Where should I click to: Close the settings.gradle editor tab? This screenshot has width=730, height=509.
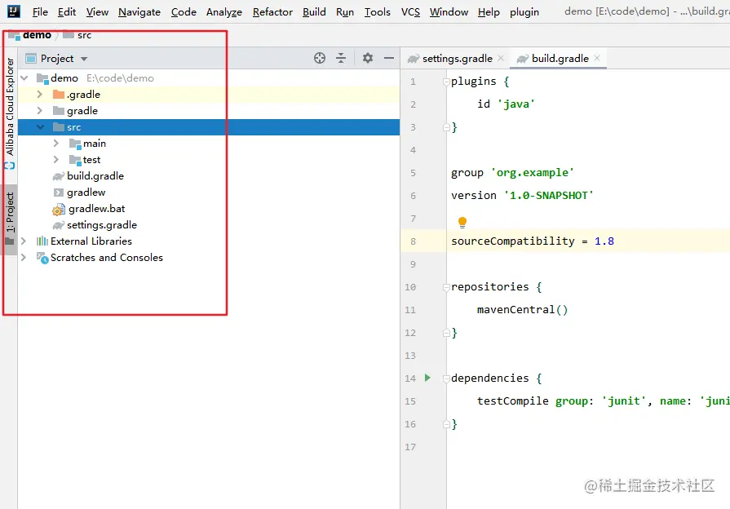click(x=501, y=58)
